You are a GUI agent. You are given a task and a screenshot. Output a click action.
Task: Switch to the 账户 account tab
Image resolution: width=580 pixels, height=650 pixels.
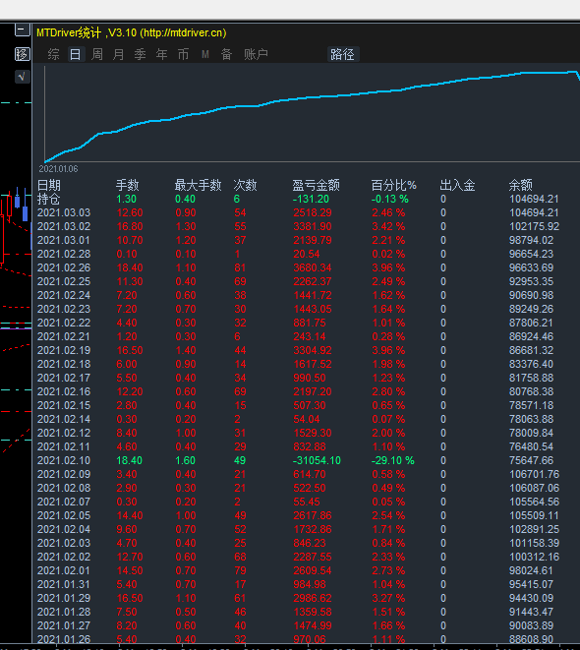(256, 54)
